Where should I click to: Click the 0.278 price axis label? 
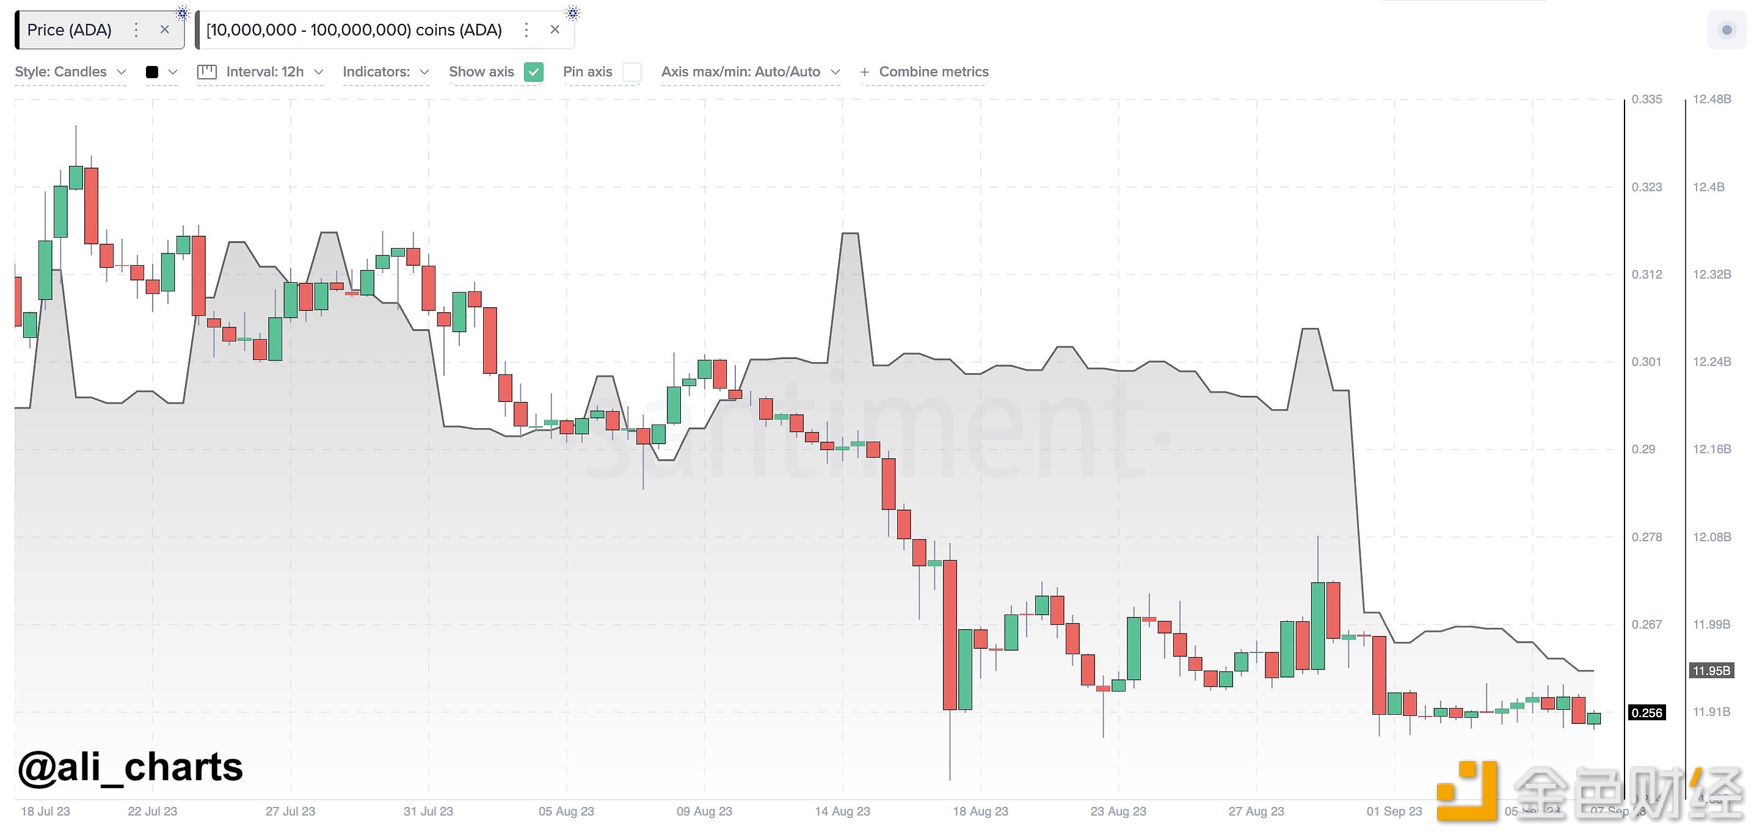(1647, 537)
